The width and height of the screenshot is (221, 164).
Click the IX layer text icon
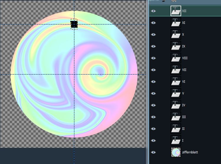176,46
